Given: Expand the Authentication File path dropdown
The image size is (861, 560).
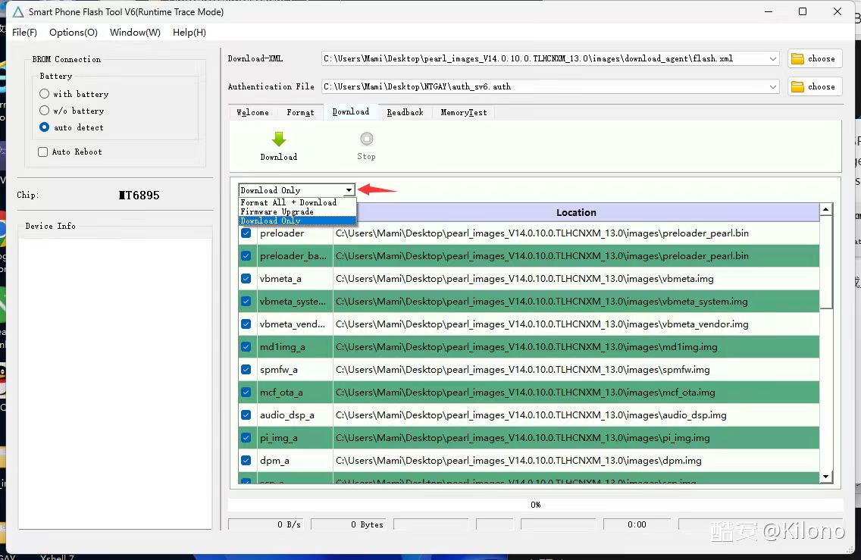Looking at the screenshot, I should coord(772,87).
